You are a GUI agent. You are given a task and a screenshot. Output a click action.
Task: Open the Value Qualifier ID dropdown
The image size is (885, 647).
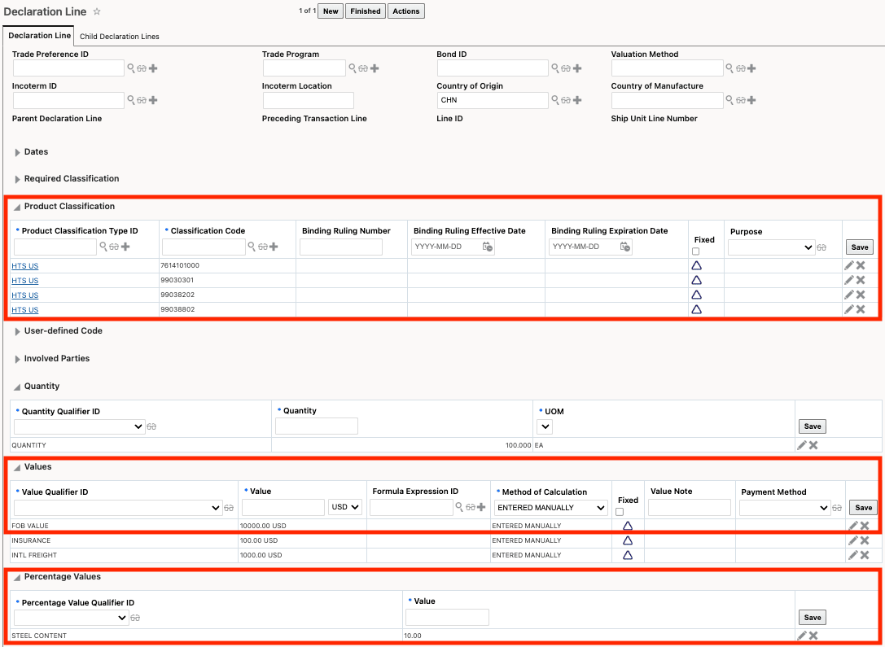pos(118,508)
